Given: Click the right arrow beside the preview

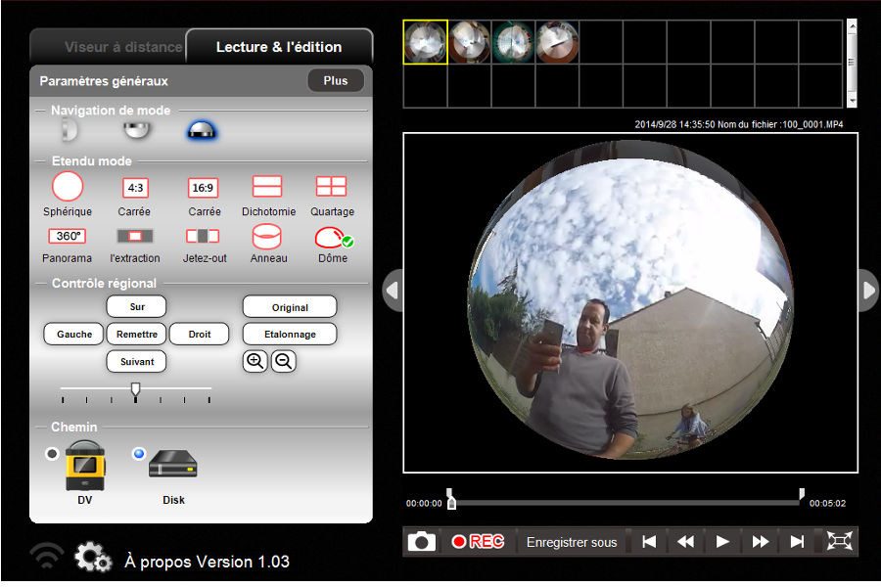Looking at the screenshot, I should (868, 291).
